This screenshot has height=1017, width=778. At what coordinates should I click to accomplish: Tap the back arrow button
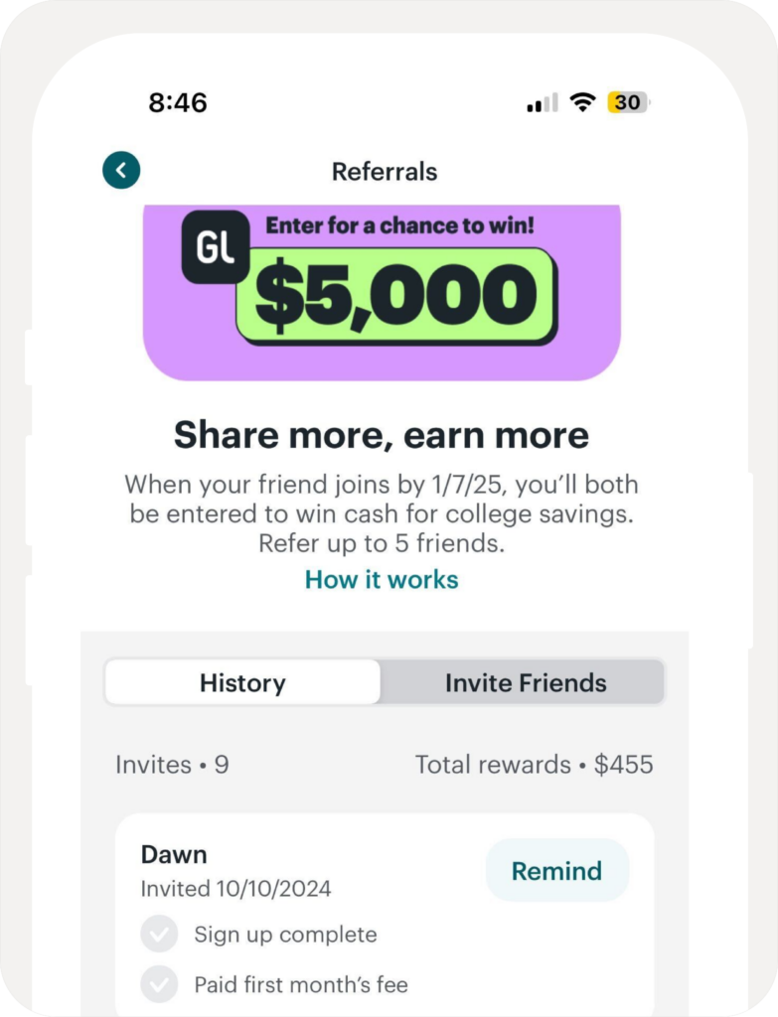(121, 171)
